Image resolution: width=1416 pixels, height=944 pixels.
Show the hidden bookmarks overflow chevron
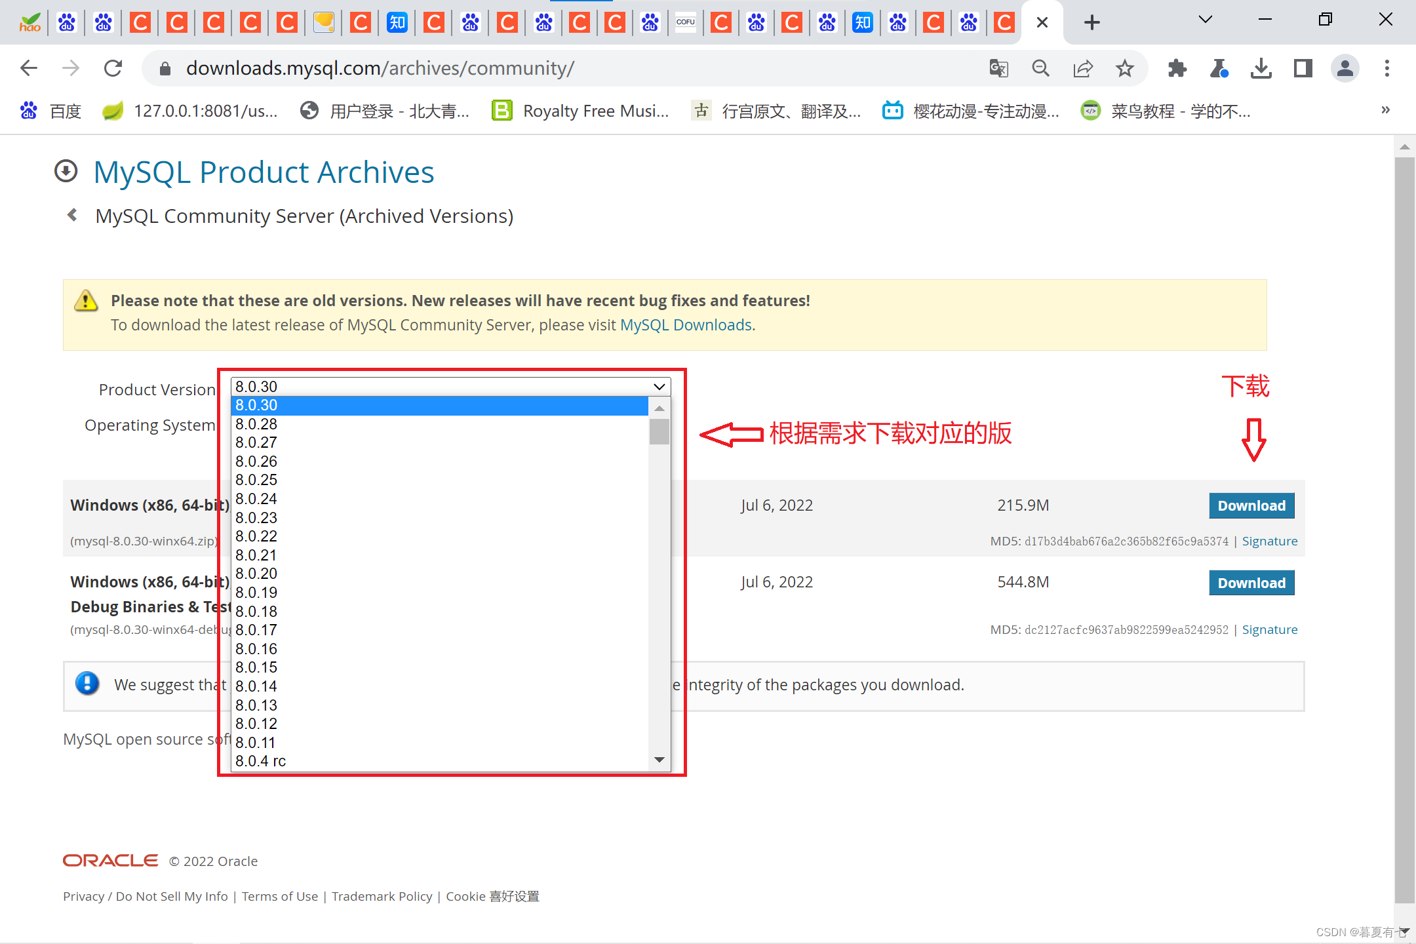tap(1385, 110)
